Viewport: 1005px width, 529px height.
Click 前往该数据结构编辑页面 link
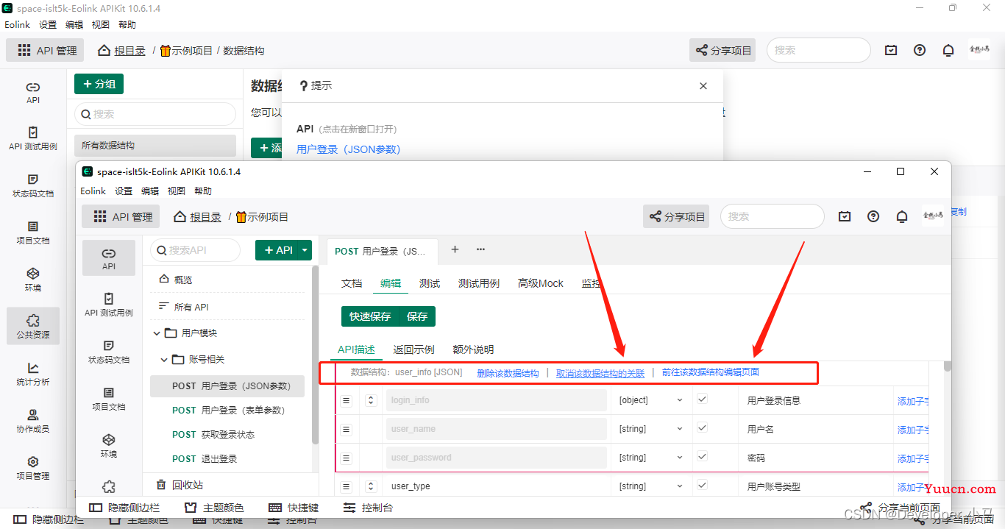coord(711,372)
